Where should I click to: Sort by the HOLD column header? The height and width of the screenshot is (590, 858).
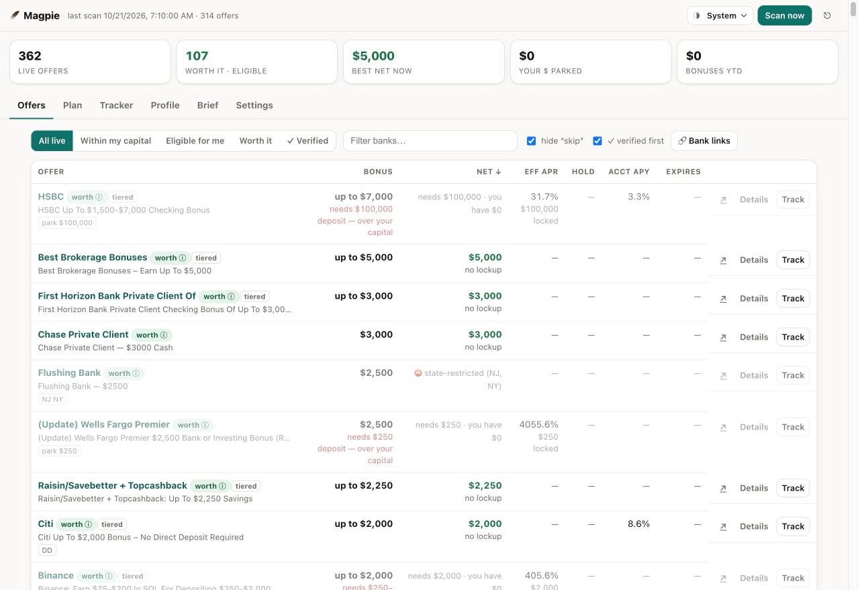click(x=583, y=172)
